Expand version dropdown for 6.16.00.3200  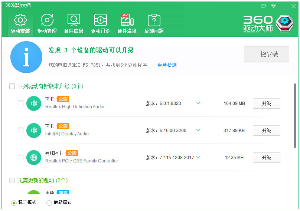[x=198, y=130]
